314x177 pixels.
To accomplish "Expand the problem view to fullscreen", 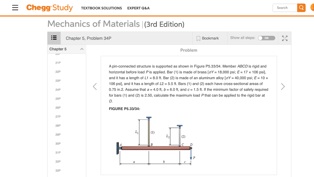I will 285,38.
